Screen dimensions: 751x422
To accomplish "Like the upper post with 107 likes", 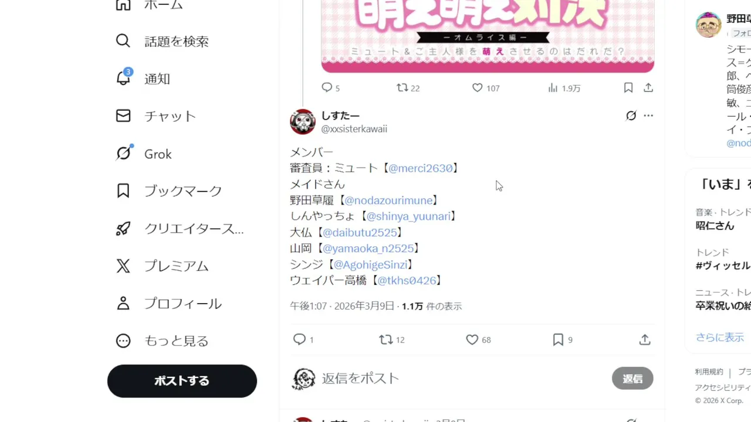I will coord(478,88).
